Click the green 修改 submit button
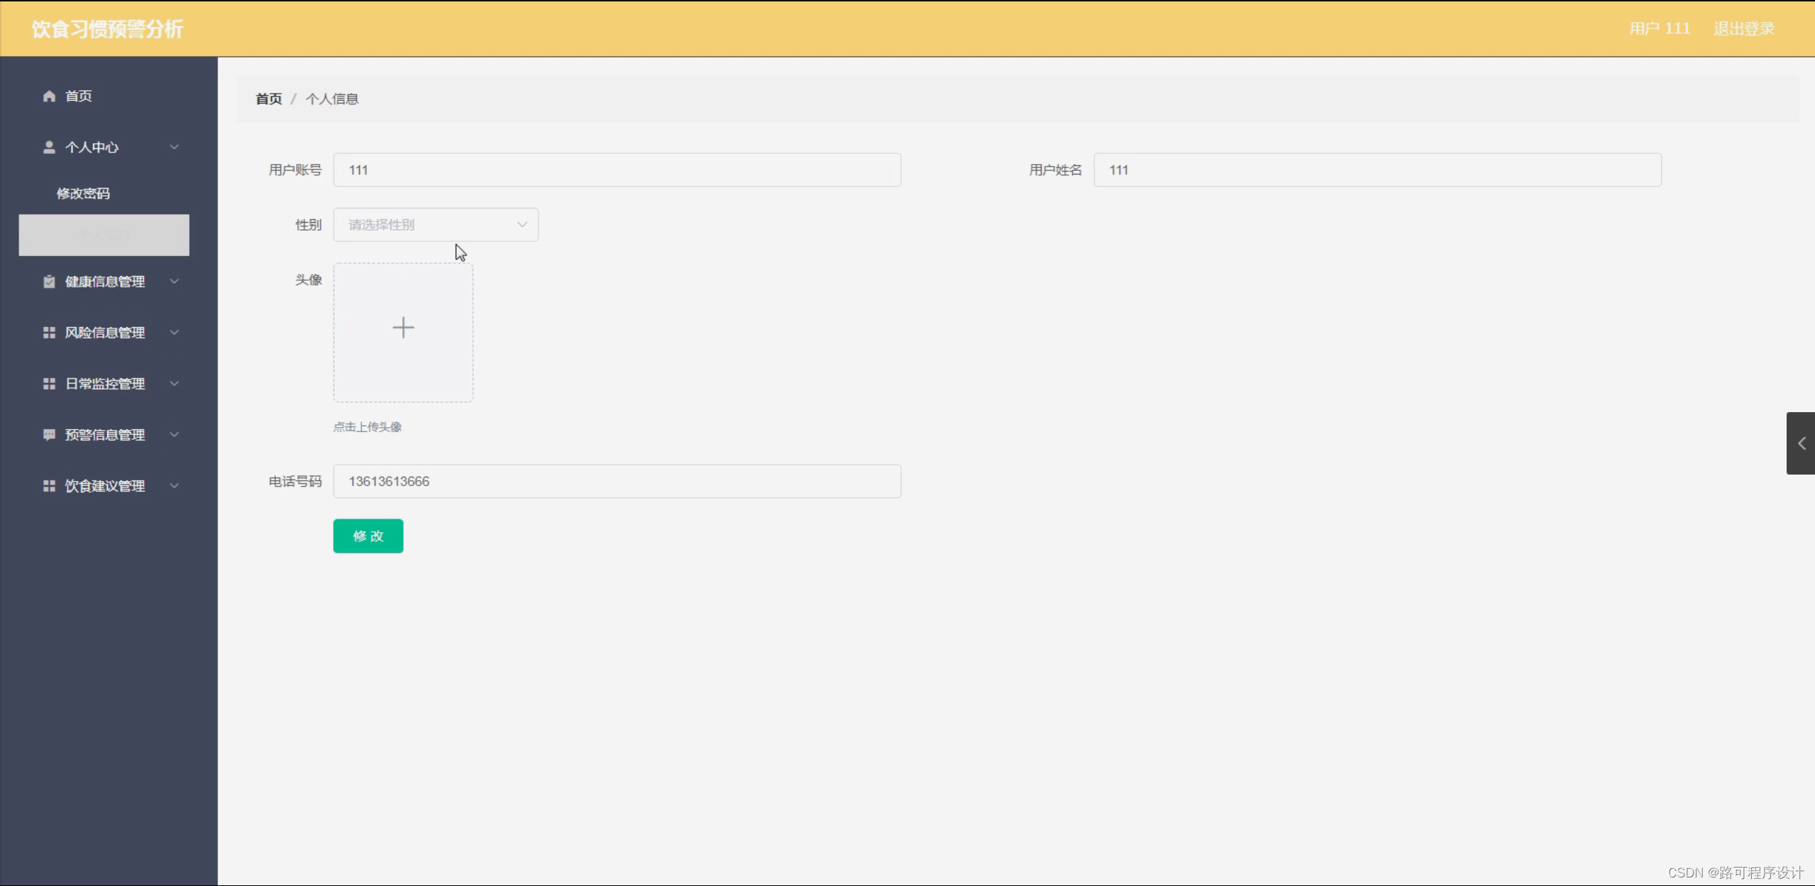The image size is (1815, 886). point(368,536)
